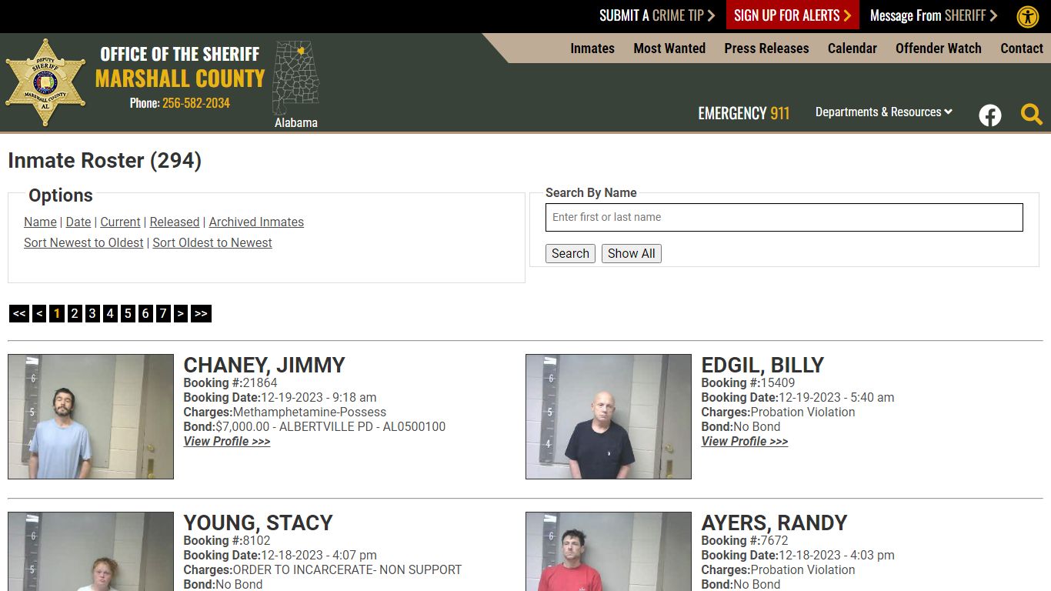This screenshot has width=1051, height=591.
Task: Click the AYERS, RANDY name heading
Action: [x=774, y=523]
